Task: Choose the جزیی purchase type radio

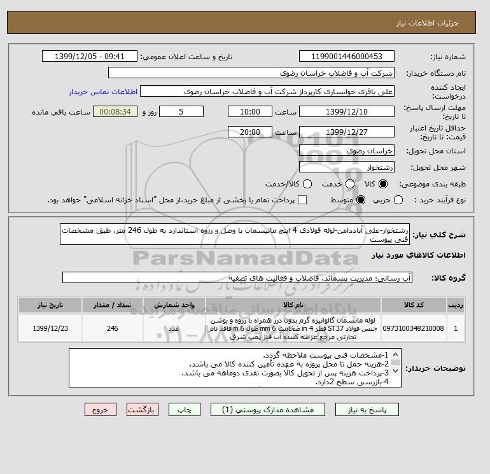Action: (x=398, y=200)
